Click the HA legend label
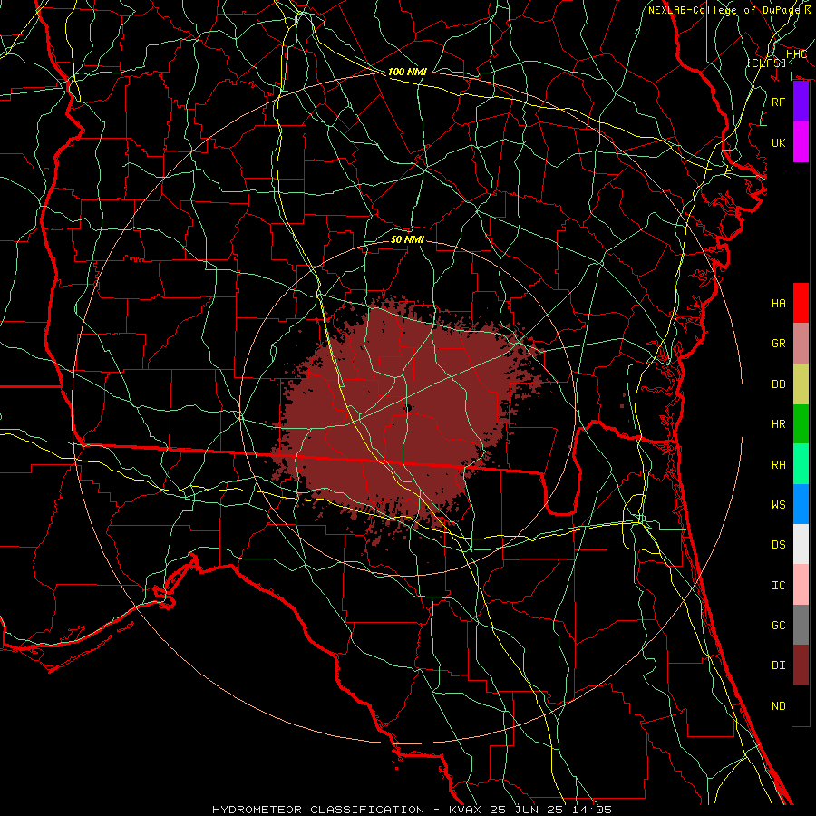This screenshot has height=816, width=816. (778, 303)
